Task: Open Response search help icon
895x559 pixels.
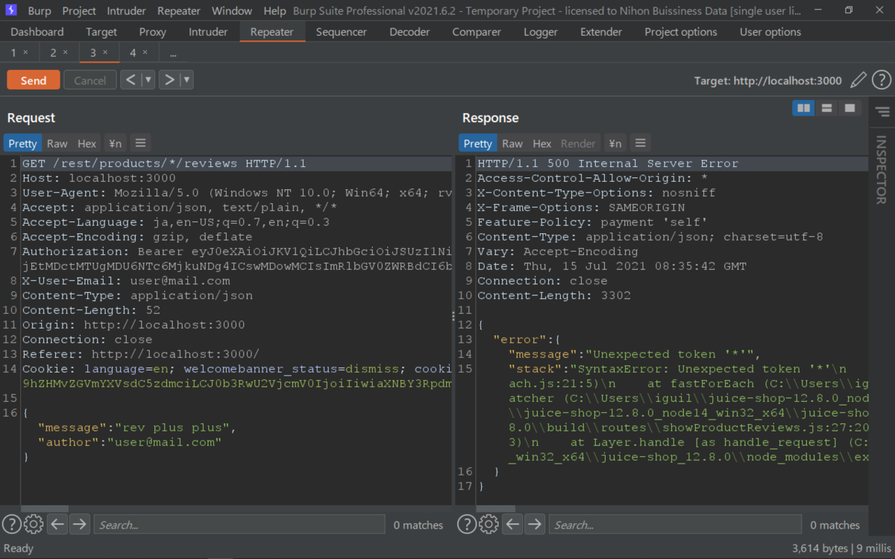Action: pyautogui.click(x=466, y=524)
